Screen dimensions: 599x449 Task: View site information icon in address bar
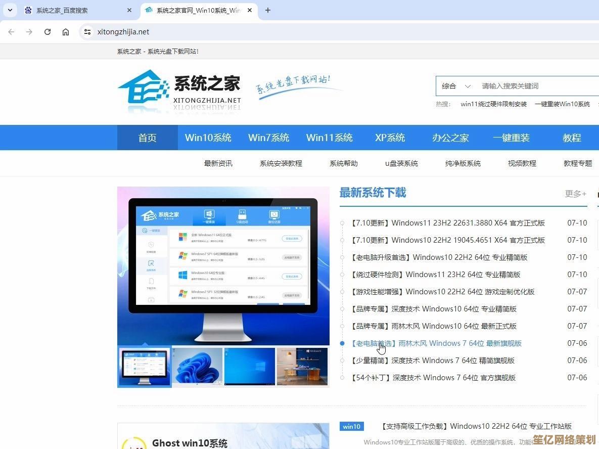coord(87,32)
